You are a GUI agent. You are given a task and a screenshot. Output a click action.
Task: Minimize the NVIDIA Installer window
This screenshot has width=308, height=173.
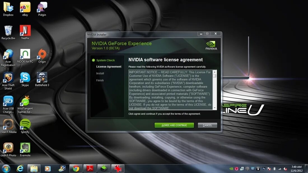click(201, 34)
